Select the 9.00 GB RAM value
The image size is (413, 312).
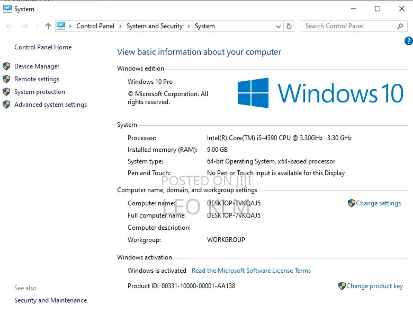point(217,150)
